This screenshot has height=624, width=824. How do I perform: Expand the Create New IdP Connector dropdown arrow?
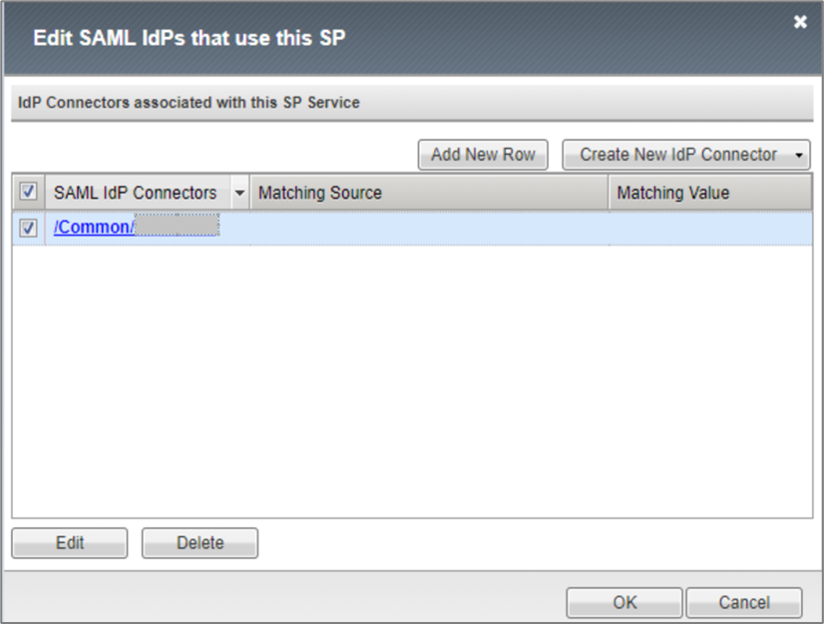(x=799, y=156)
